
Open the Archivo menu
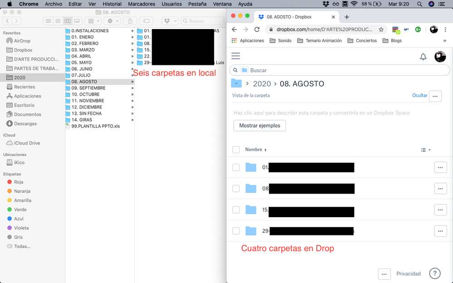pos(54,4)
